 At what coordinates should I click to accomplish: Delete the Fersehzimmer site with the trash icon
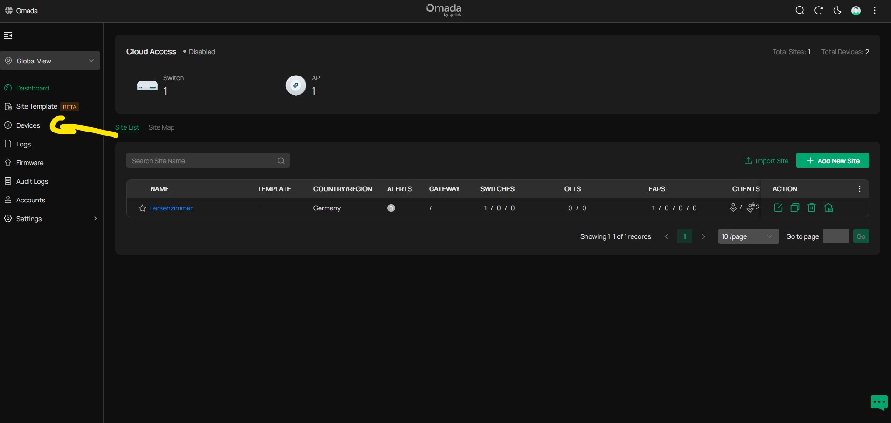tap(811, 208)
